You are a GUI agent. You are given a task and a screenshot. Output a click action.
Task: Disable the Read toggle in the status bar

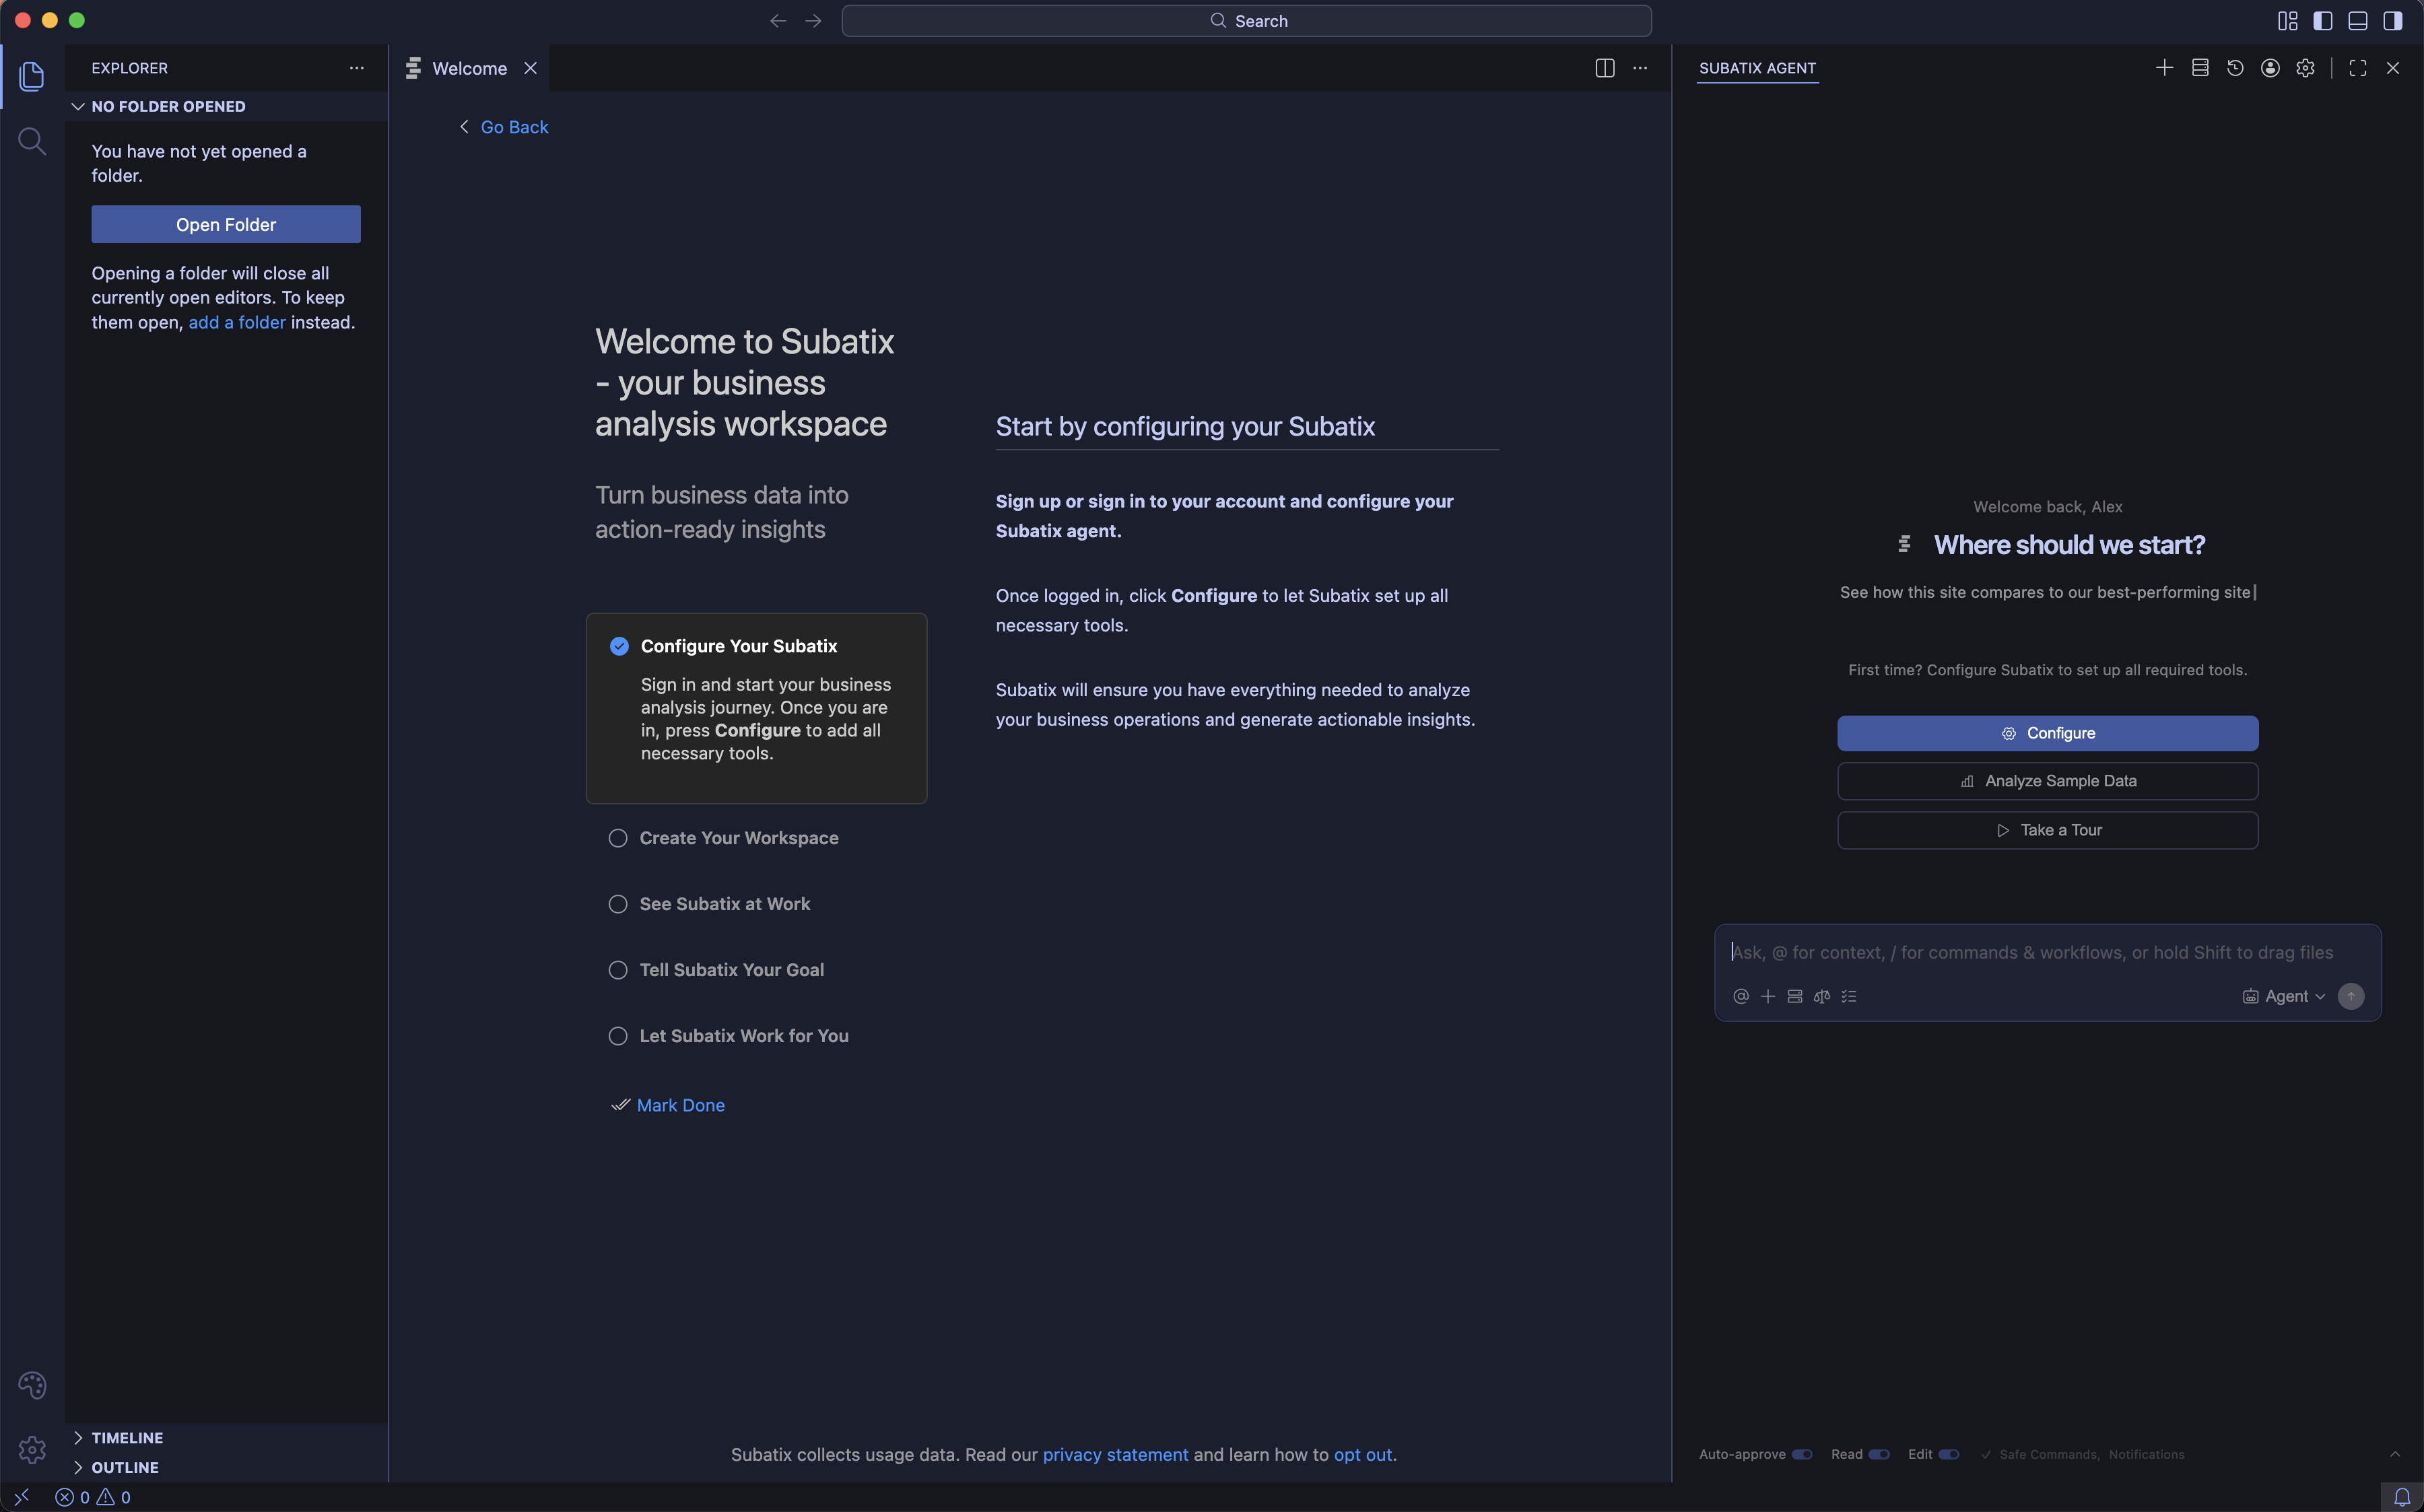point(1878,1454)
